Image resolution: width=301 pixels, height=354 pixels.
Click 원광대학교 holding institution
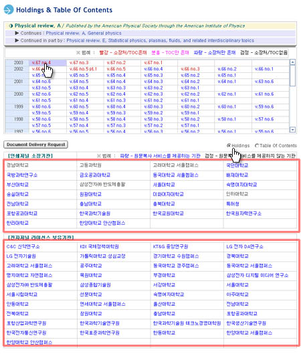pyautogui.click(x=90, y=194)
